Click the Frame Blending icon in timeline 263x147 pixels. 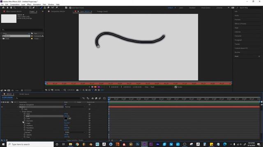(x=96, y=98)
